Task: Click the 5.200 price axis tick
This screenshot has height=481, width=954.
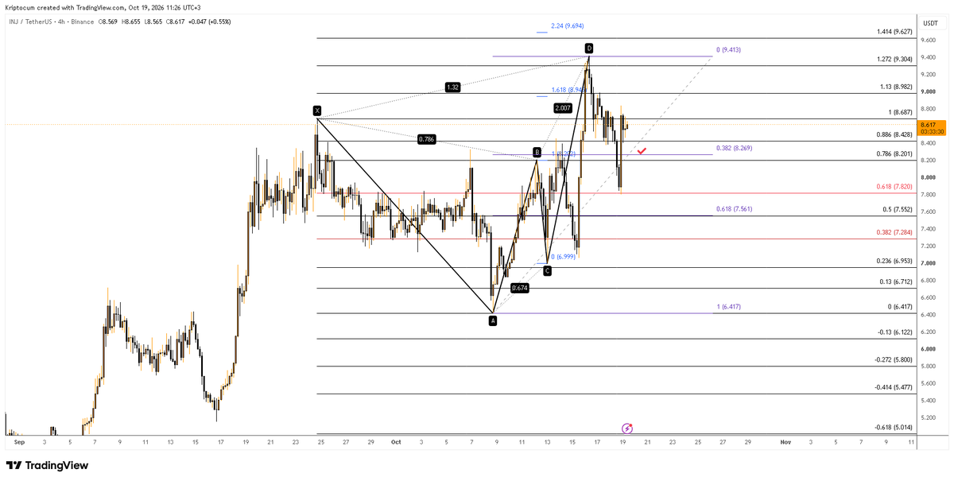Action: tap(927, 417)
